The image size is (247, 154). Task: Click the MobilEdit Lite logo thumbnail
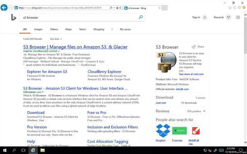pos(196,131)
